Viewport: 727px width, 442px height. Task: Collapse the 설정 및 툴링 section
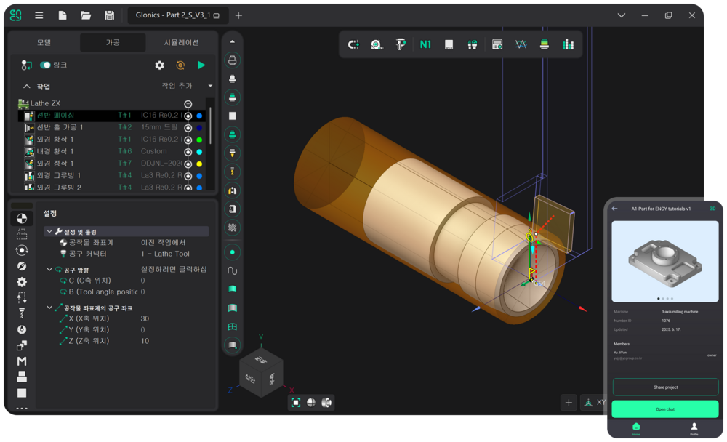tap(49, 231)
